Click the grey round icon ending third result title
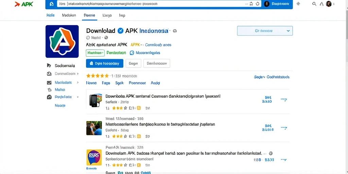This screenshot has width=348, height=174. (x=271, y=153)
